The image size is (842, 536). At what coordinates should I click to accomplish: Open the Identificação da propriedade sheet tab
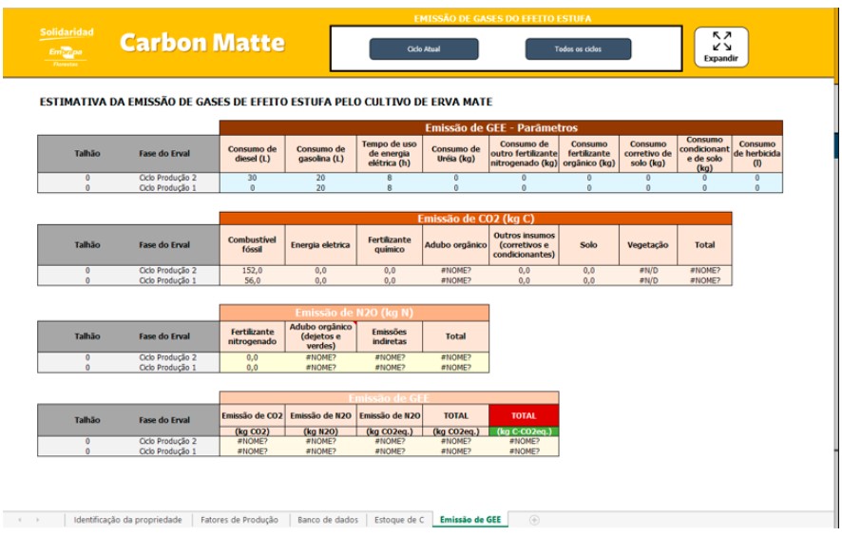[x=127, y=520]
